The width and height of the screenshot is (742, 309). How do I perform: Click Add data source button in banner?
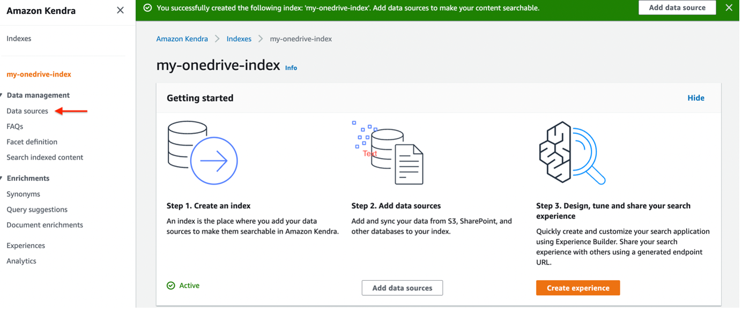pos(677,7)
